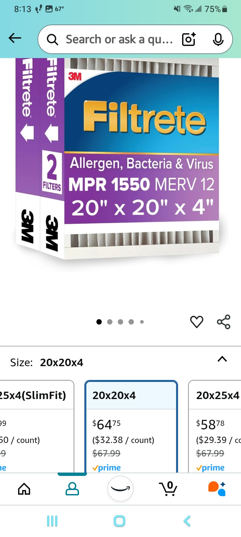Tap the back arrow icon
The image size is (241, 537).
coord(15,38)
